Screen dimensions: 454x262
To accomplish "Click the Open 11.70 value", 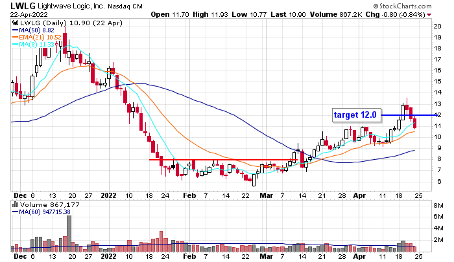I will pyautogui.click(x=170, y=14).
